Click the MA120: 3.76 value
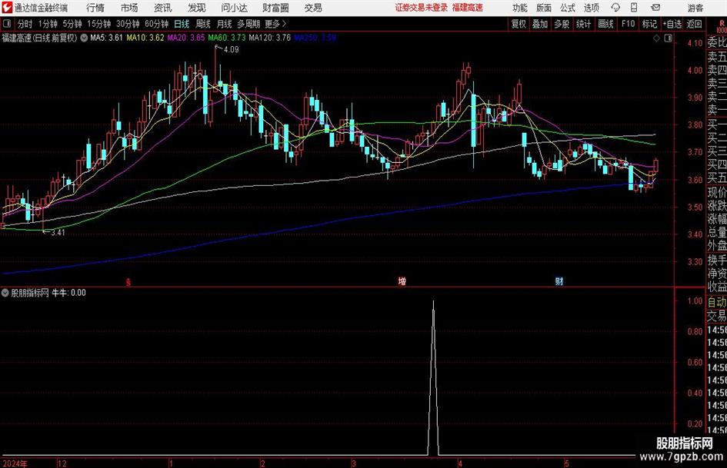The image size is (727, 468). click(x=269, y=38)
